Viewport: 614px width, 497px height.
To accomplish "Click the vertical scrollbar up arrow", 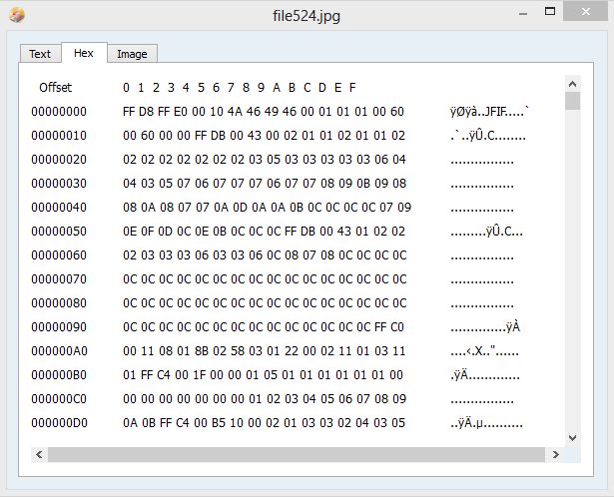I will (572, 85).
